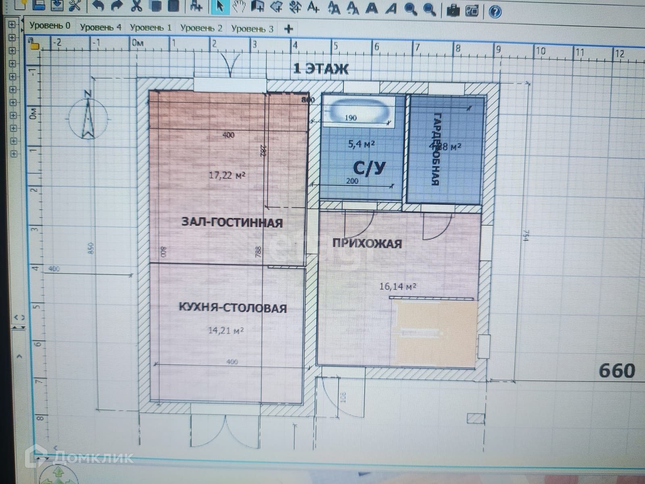Cut the selection with the scissors icon
The image size is (645, 484).
tap(137, 6)
